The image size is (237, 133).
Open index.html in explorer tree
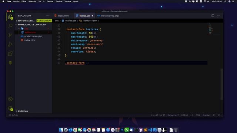(x=33, y=40)
